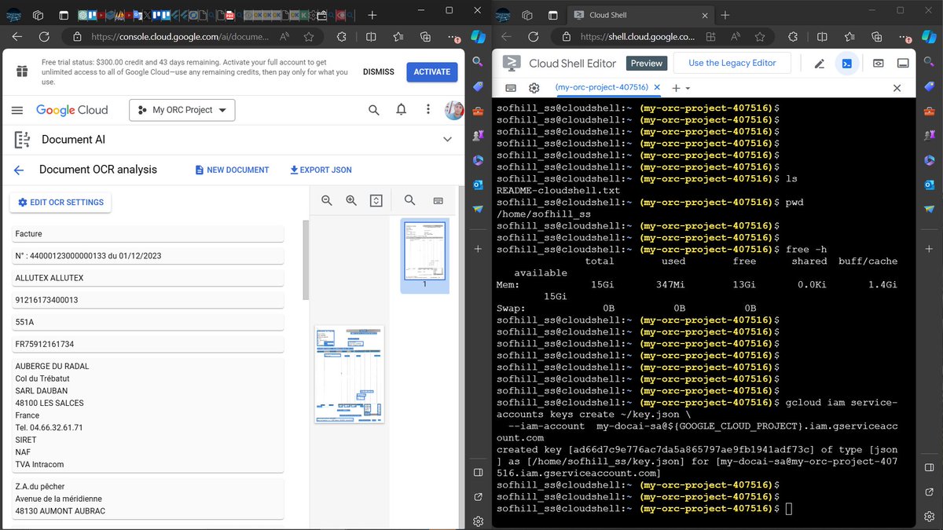Click the NEW DOCUMENT button
This screenshot has width=943, height=530.
tap(232, 170)
